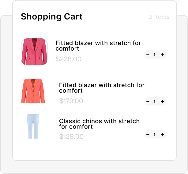Click minus for the $179.00 orange blazer
Viewport: 188px width, 174px height.
click(x=148, y=101)
